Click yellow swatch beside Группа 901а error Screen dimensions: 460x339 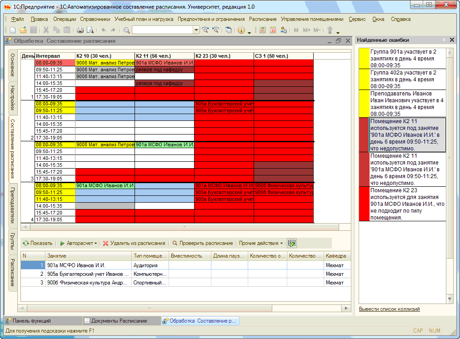coord(364,58)
